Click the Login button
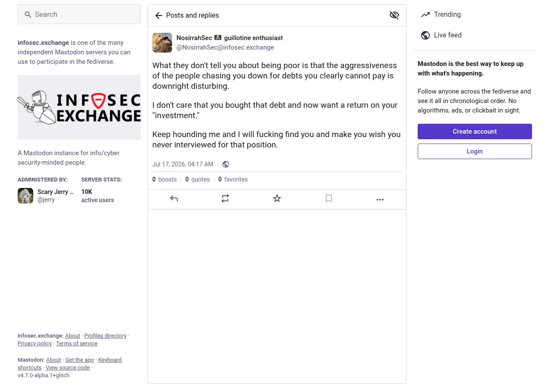This screenshot has height=388, width=554. pyautogui.click(x=475, y=151)
